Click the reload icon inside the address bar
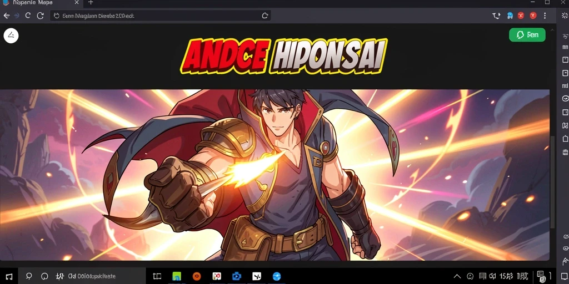This screenshot has height=284, width=569. [x=265, y=16]
